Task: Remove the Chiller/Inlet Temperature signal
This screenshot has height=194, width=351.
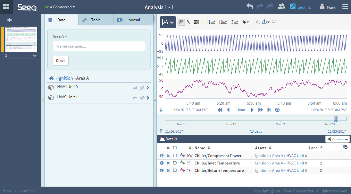Action: [168, 163]
